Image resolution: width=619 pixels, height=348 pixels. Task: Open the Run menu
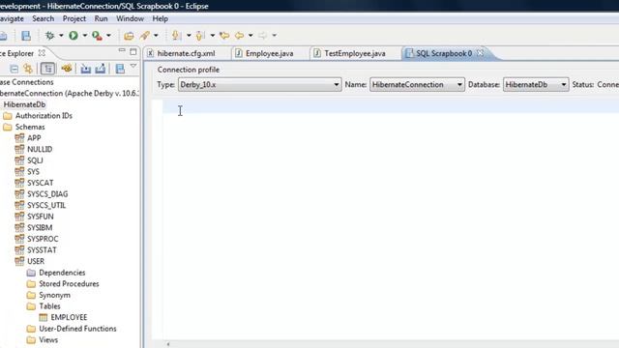click(x=101, y=18)
